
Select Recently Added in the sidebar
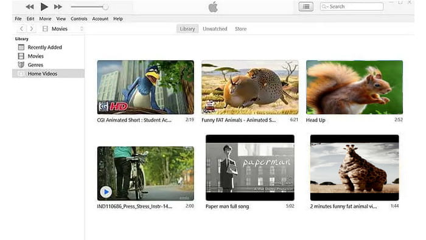pos(48,47)
